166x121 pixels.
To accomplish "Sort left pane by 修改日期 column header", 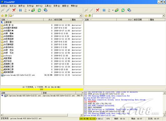I will (x=62, y=20).
